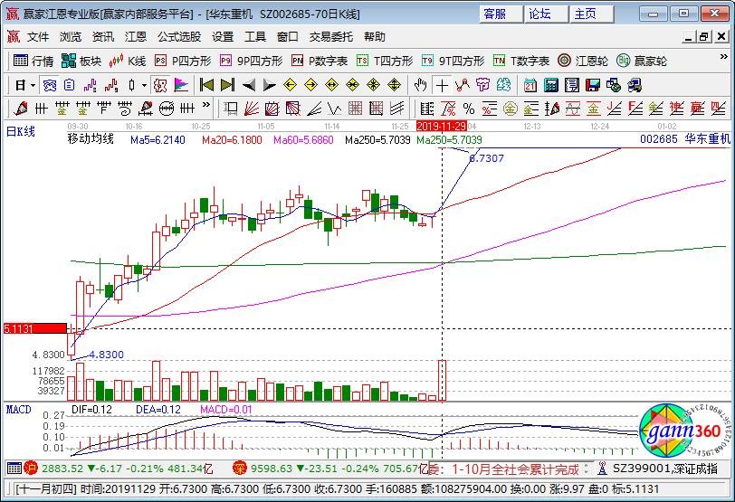The height and width of the screenshot is (502, 735).
Task: Toggle the 权 rights adjustment icon
Action: click(x=160, y=85)
